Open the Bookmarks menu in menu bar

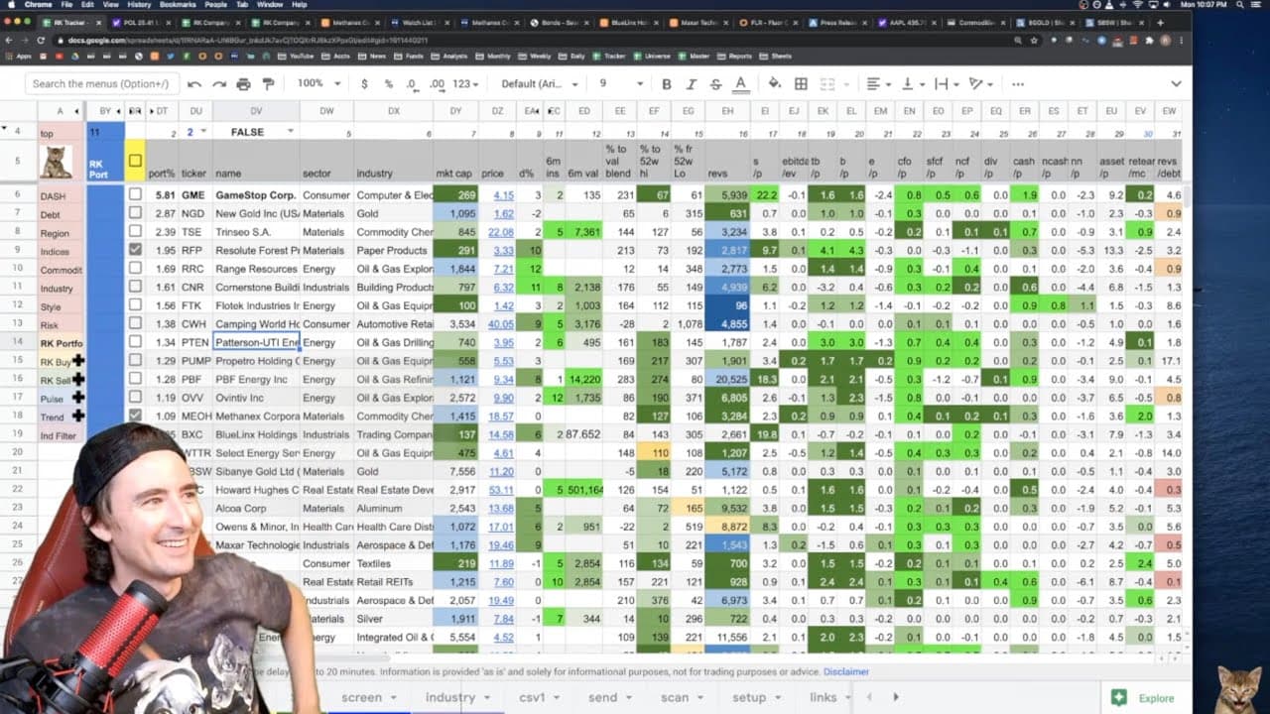pos(178,5)
